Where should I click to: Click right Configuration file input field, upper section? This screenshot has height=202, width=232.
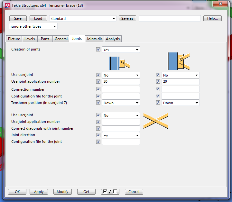(x=181, y=96)
